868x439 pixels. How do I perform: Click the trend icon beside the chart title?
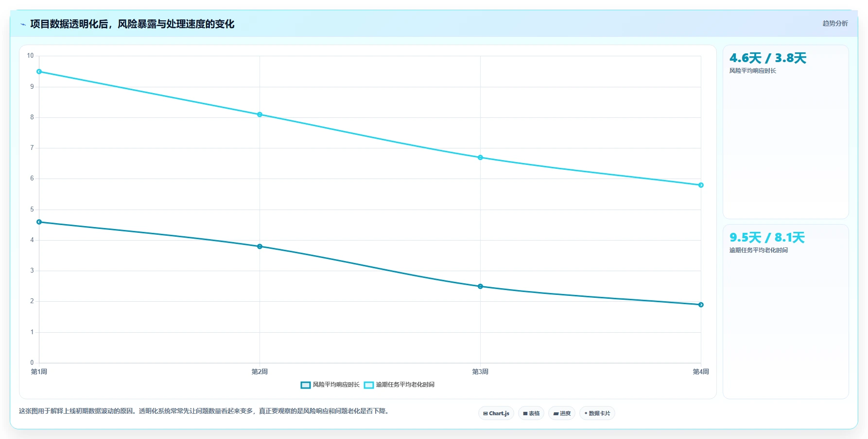[23, 24]
